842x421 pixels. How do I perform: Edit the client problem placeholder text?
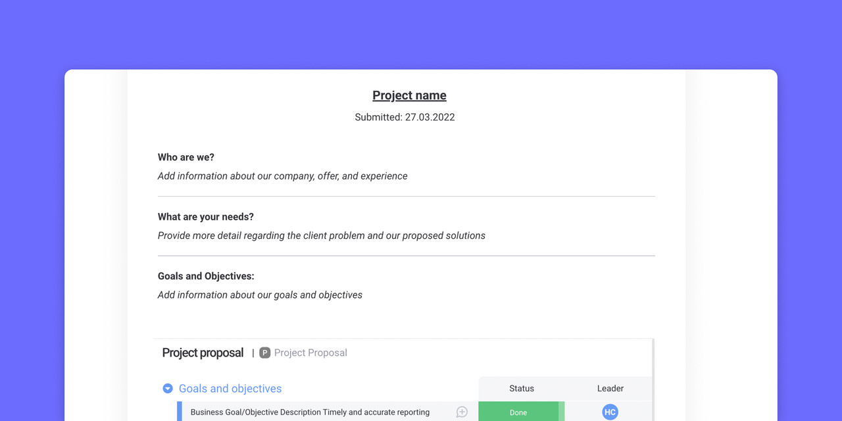click(321, 235)
